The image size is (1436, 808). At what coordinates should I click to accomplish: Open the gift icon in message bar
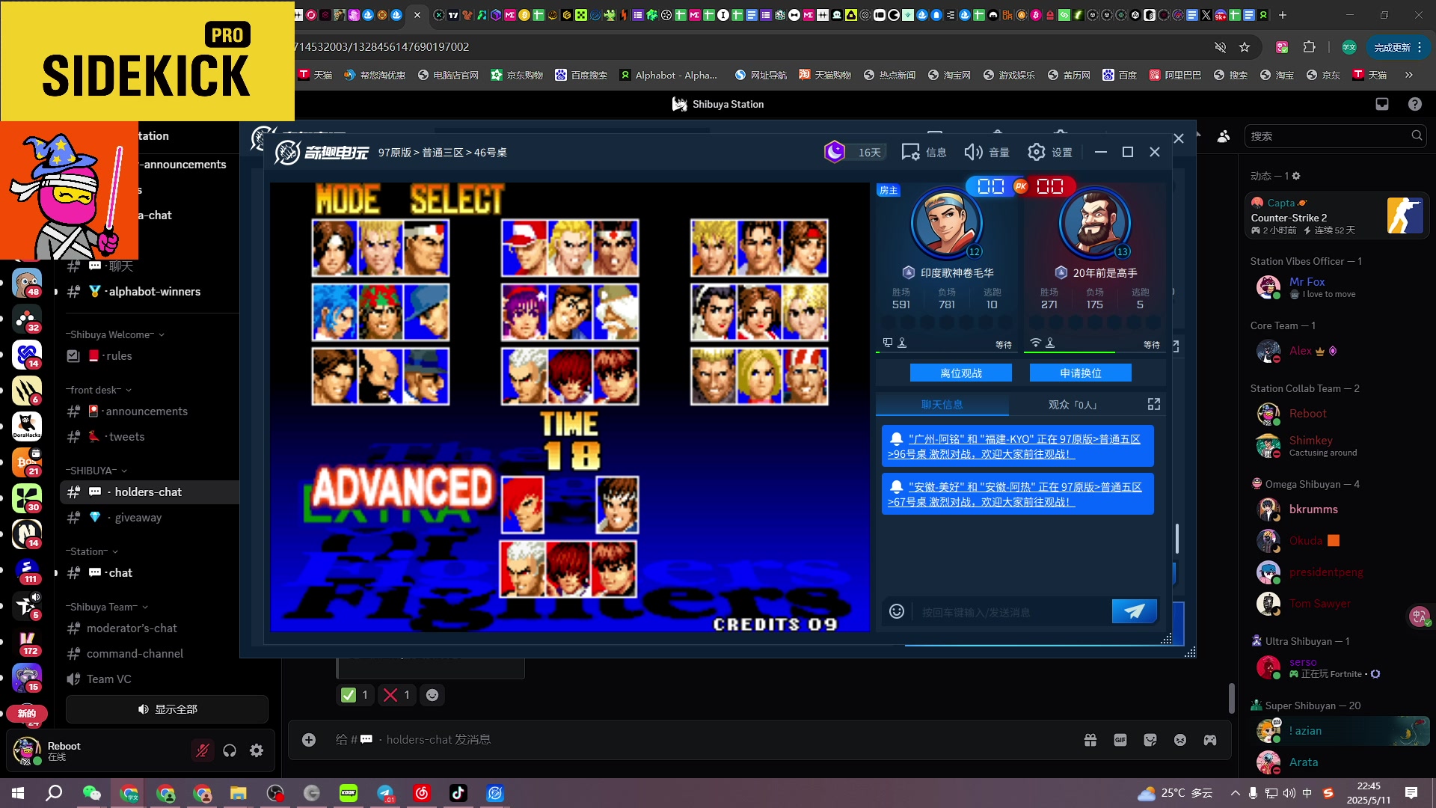(x=1090, y=740)
